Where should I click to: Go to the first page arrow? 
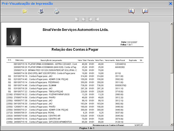pyautogui.click(x=77, y=19)
